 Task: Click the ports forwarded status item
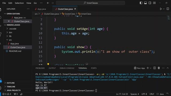[x=16, y=94]
